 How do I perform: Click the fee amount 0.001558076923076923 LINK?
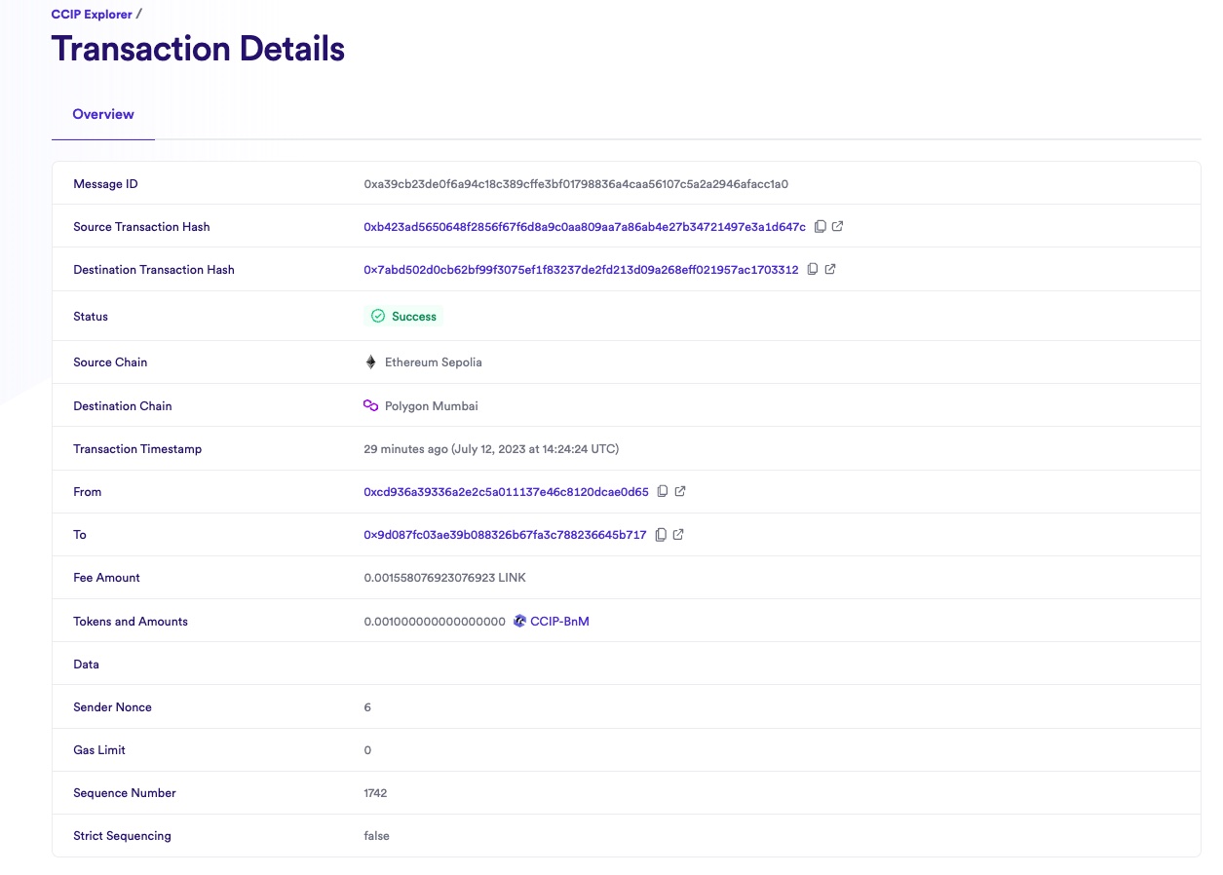[x=444, y=578]
